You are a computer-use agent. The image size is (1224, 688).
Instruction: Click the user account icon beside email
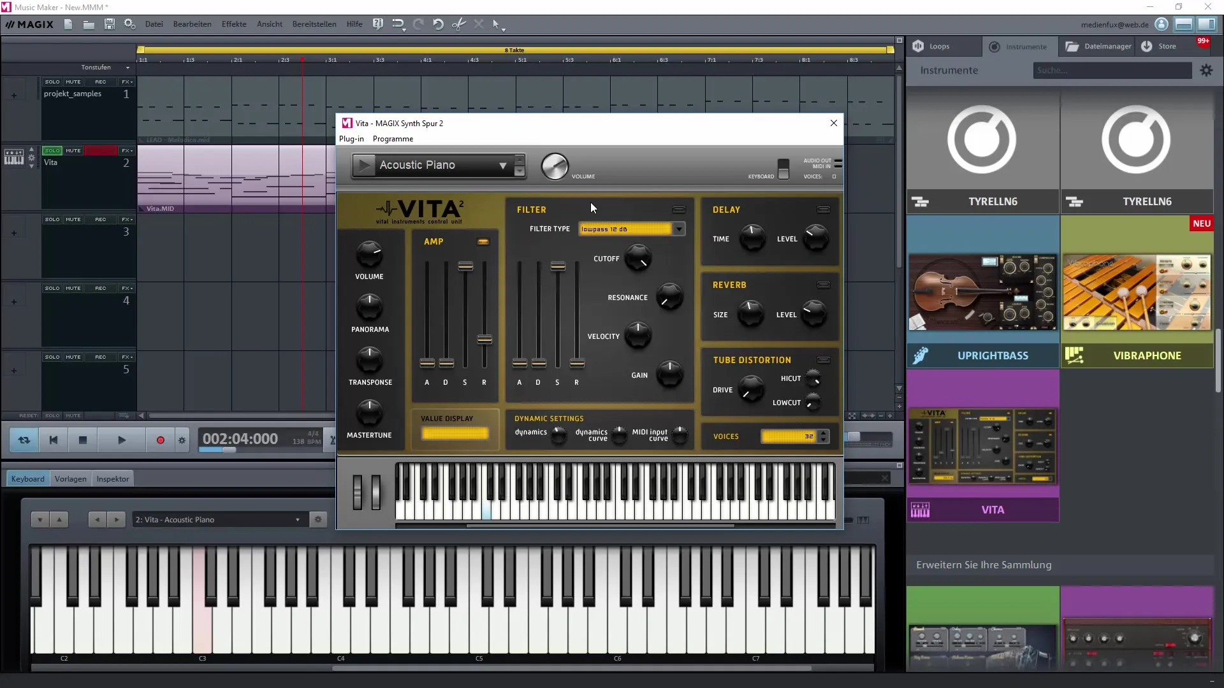(x=1162, y=24)
